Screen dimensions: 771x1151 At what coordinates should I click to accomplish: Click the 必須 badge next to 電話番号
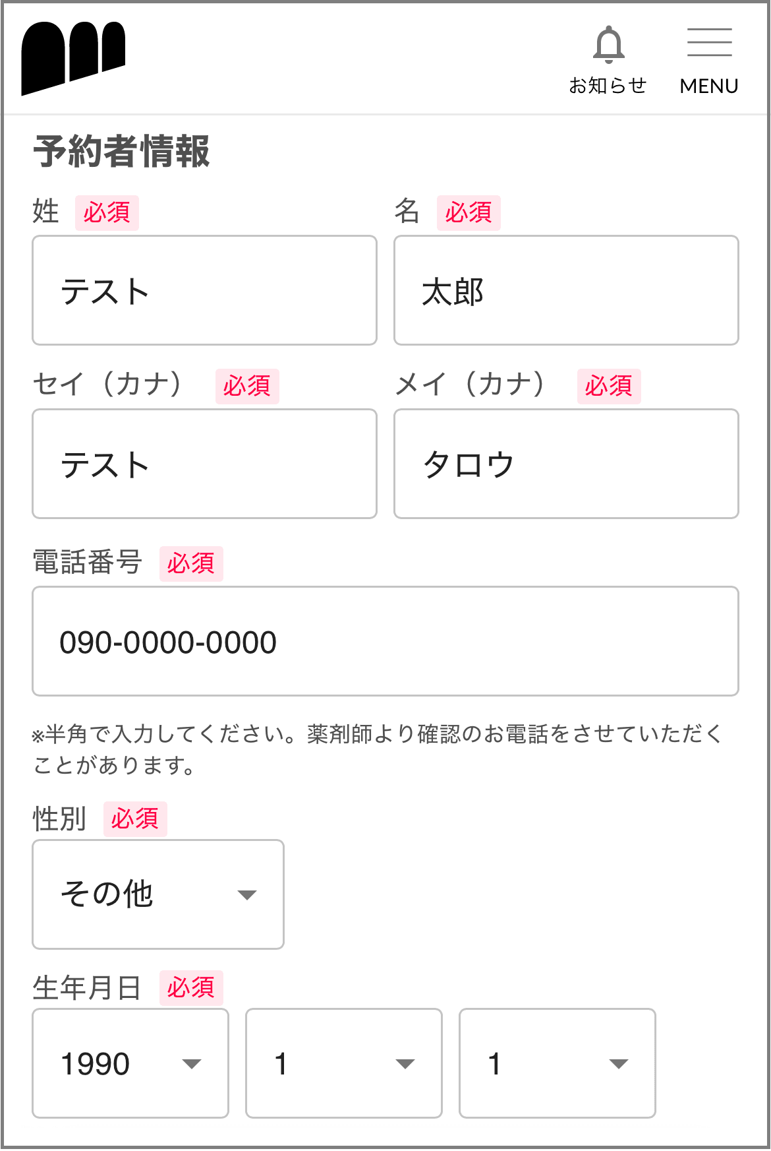point(191,564)
